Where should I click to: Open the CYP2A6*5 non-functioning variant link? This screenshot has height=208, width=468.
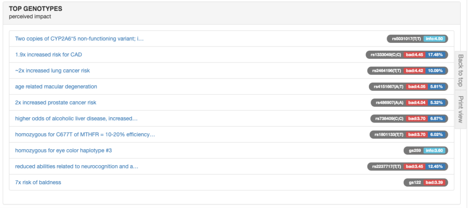coord(79,39)
